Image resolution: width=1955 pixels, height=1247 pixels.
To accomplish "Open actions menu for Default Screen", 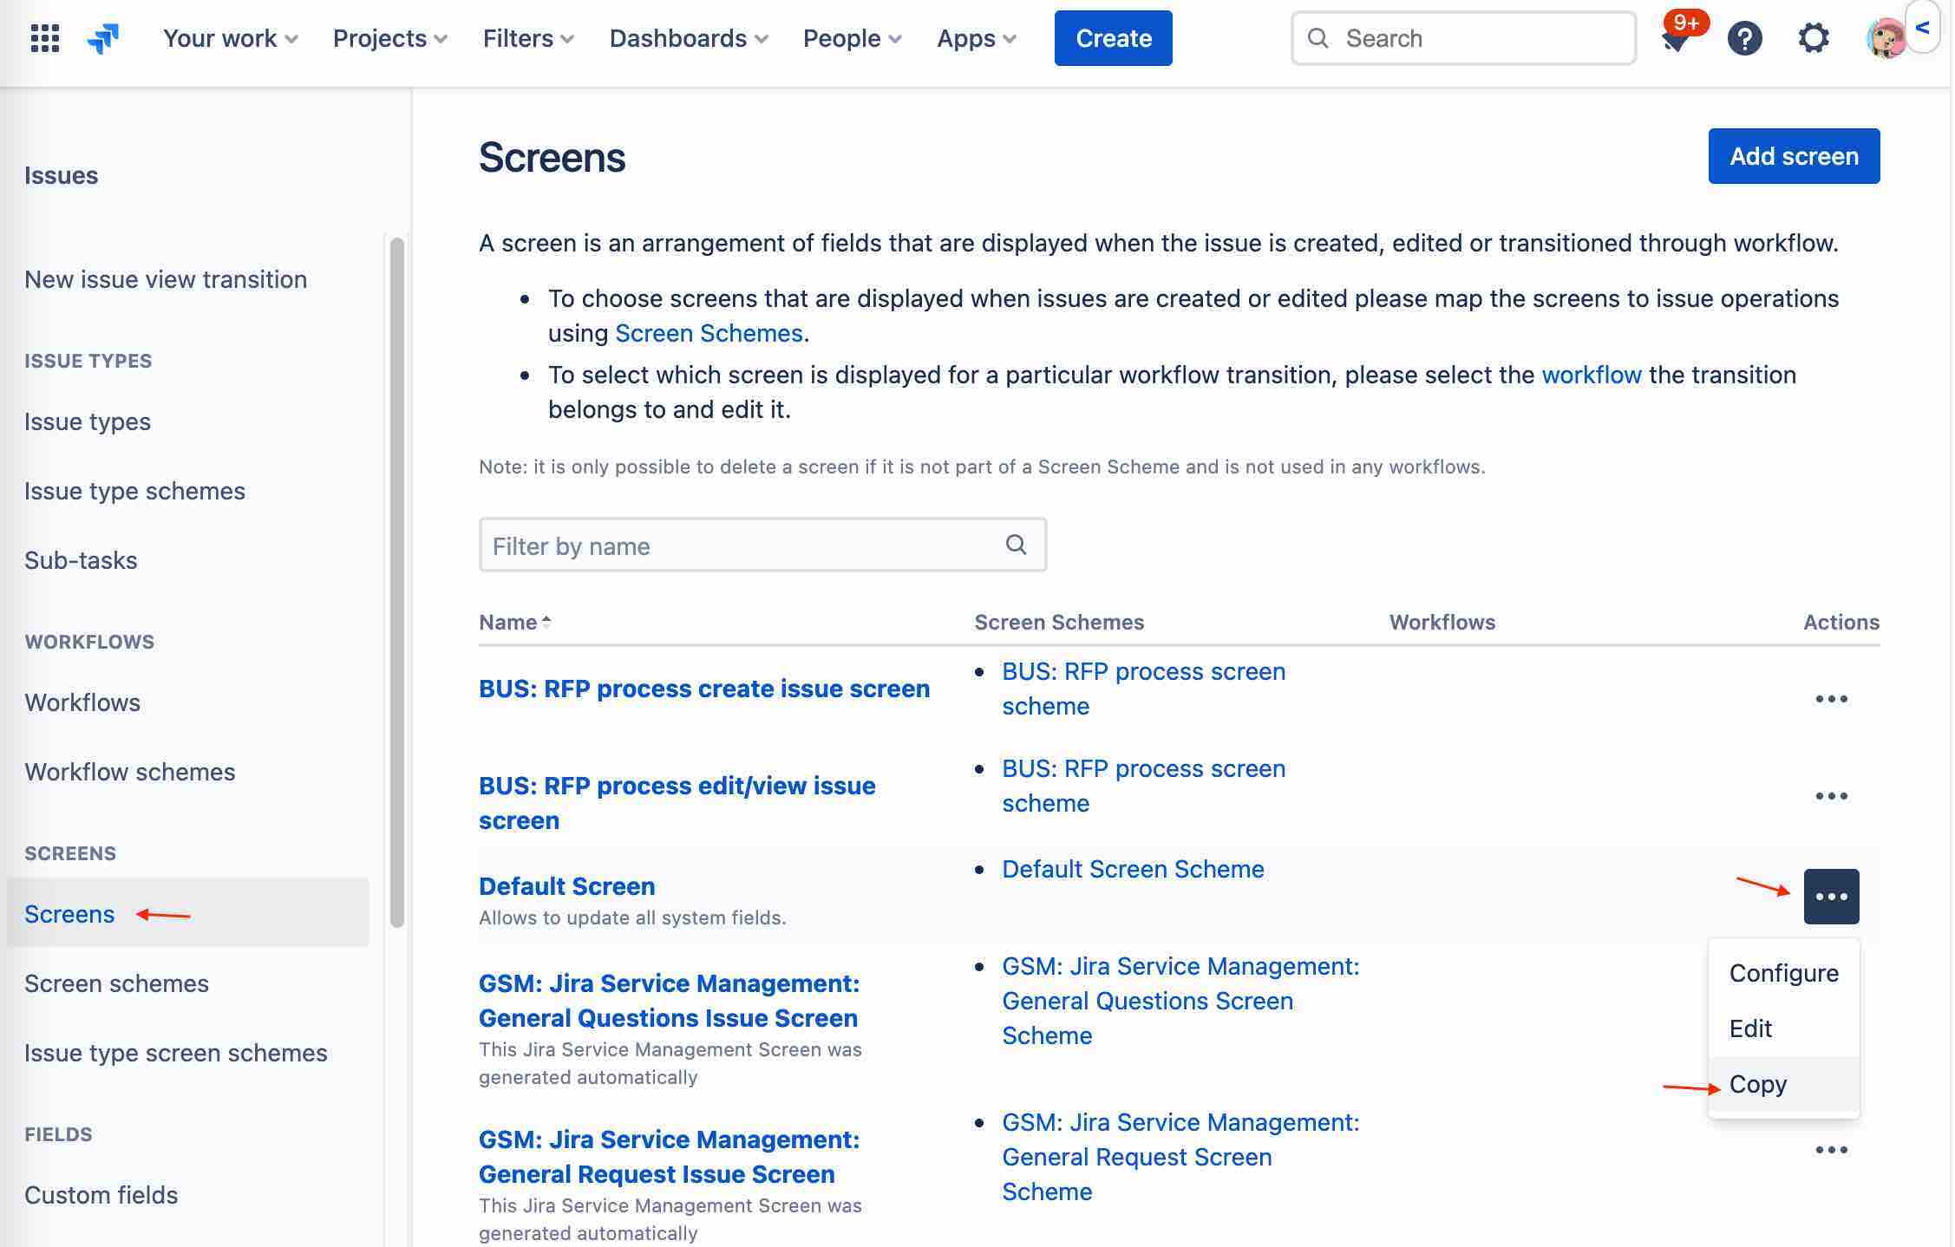I will [1831, 896].
